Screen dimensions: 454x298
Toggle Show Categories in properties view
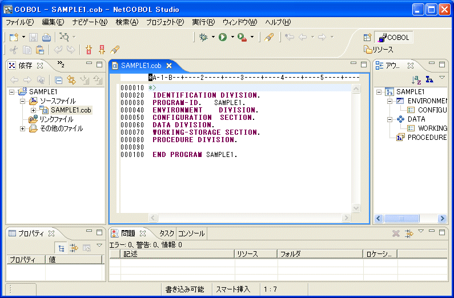[61, 248]
